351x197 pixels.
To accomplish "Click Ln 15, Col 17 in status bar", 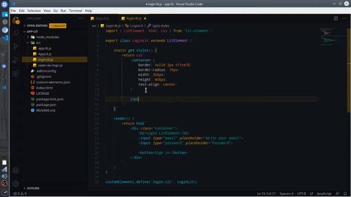I will click(266, 194).
